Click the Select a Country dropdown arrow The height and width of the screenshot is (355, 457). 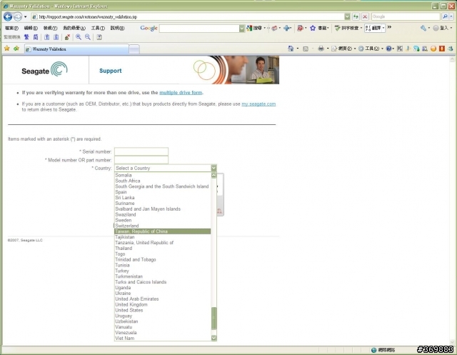pos(214,168)
